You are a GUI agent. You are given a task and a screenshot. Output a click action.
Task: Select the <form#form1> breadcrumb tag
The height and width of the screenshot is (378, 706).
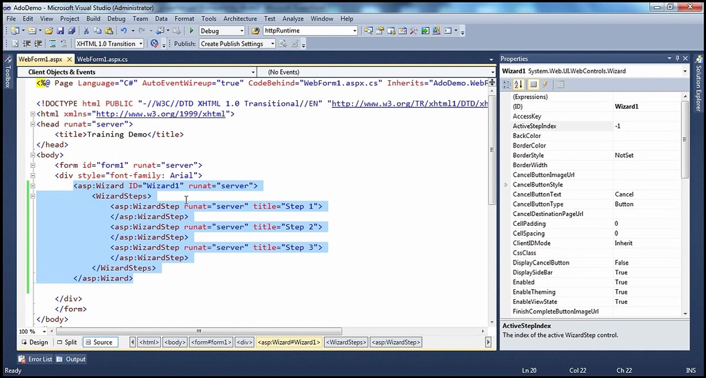coord(211,342)
